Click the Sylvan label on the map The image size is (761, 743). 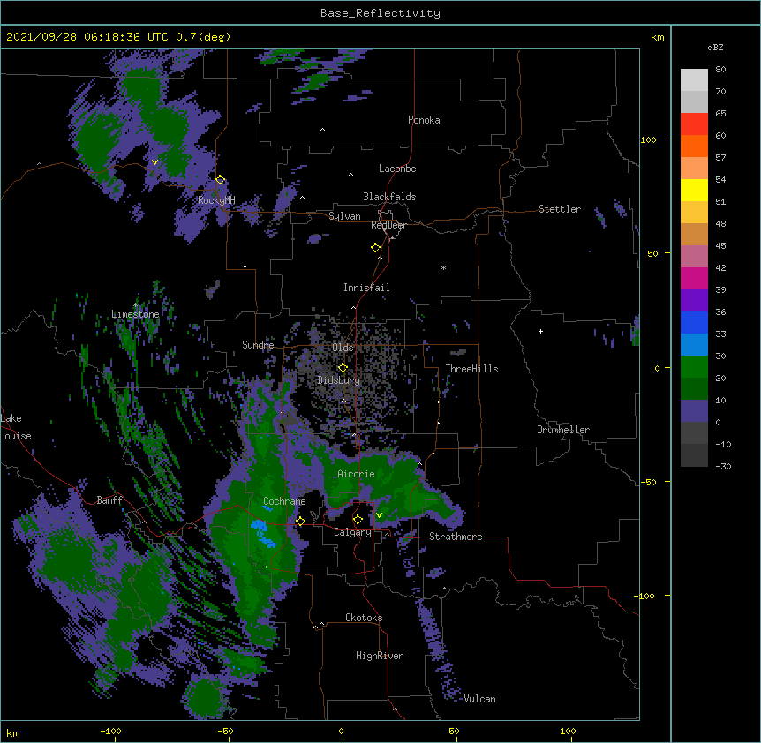(344, 216)
